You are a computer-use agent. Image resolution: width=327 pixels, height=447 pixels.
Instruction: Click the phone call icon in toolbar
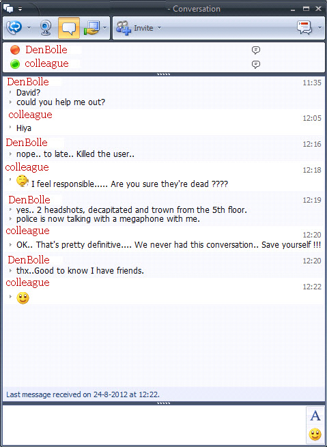(x=14, y=28)
